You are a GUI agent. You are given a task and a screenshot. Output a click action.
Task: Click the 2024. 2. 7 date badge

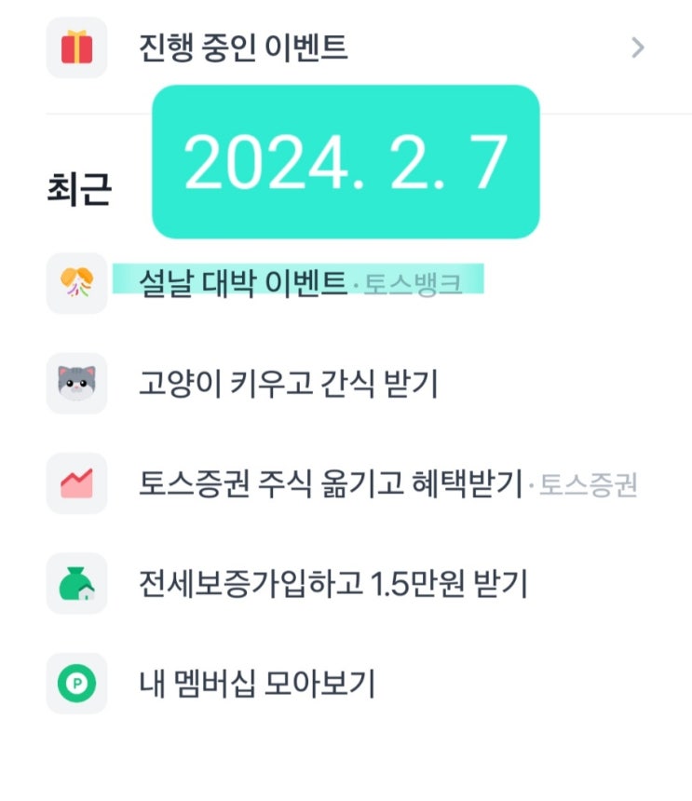click(346, 162)
